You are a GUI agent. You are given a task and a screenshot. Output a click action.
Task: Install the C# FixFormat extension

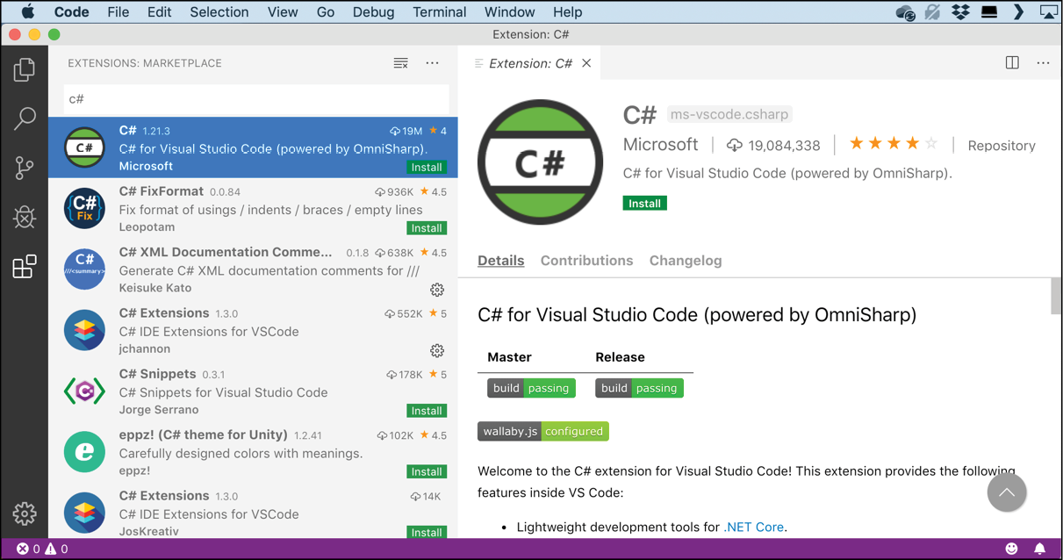click(x=427, y=228)
